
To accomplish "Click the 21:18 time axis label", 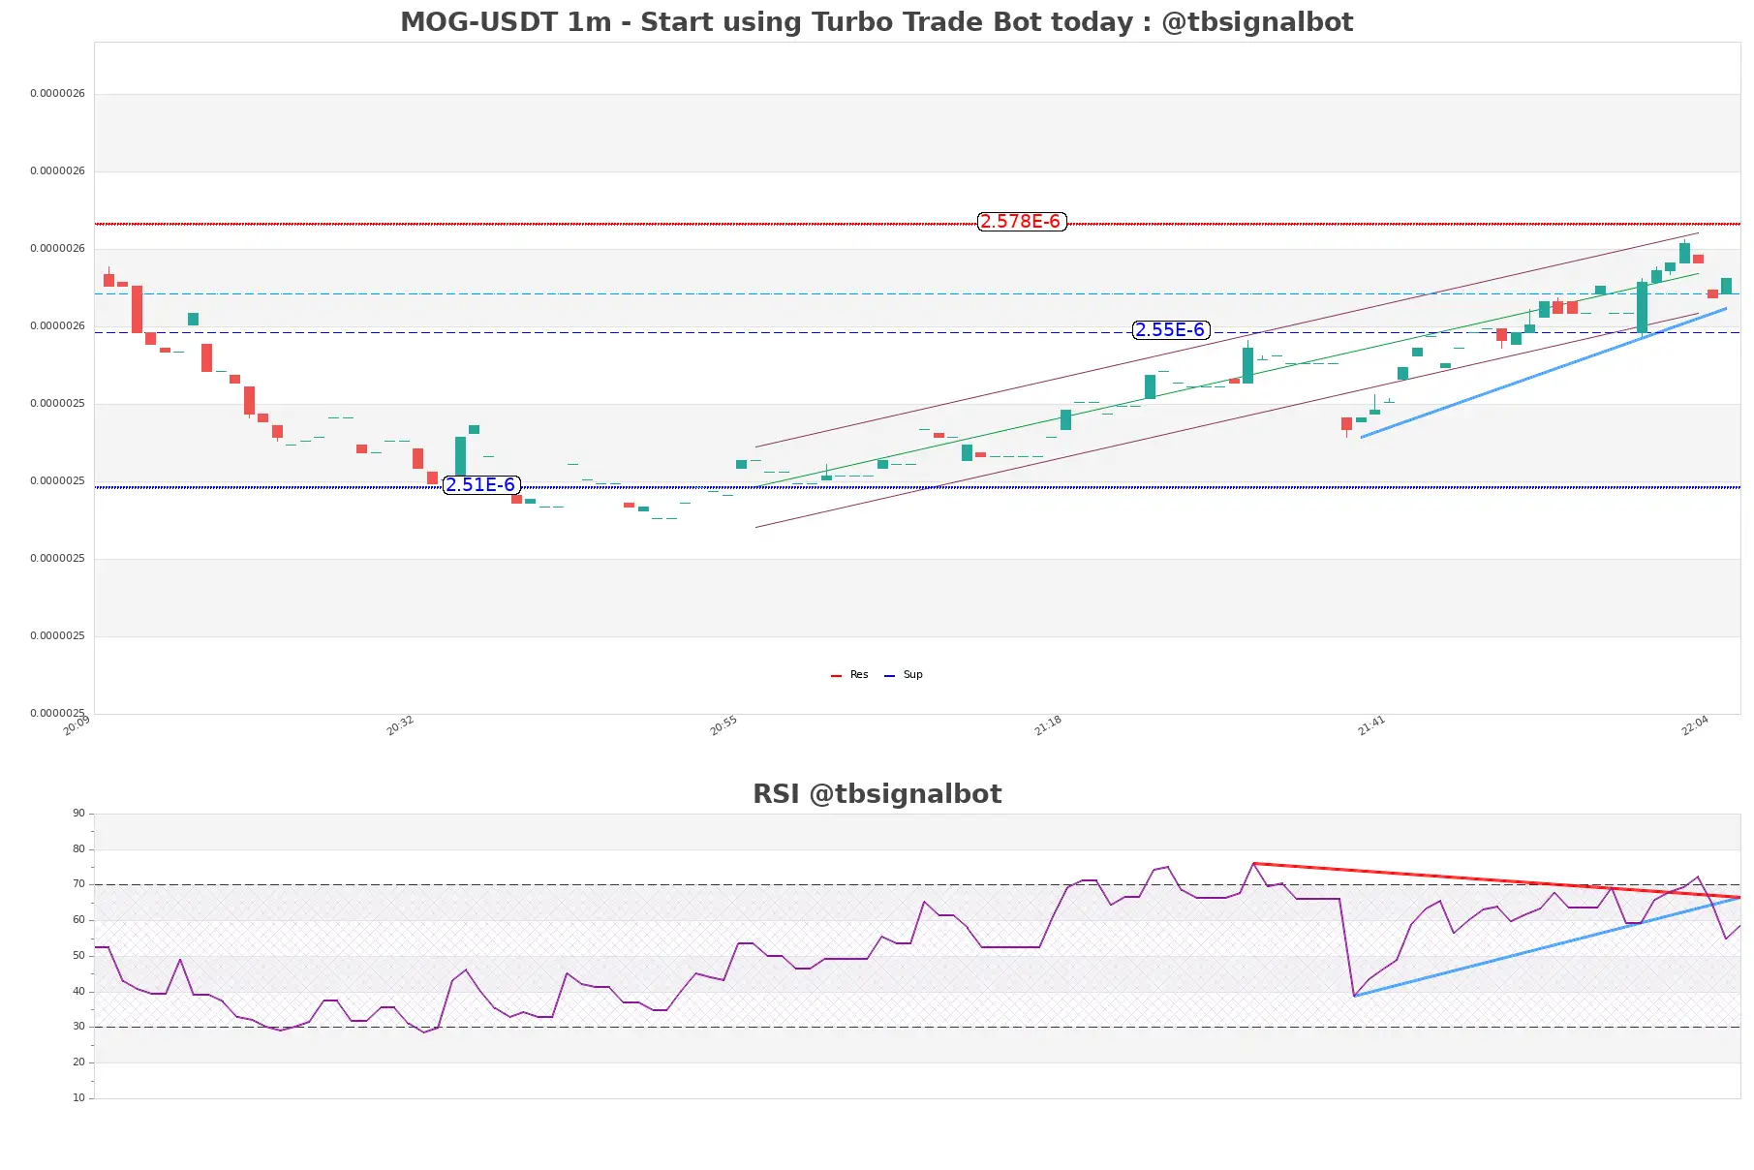I will point(1048,725).
